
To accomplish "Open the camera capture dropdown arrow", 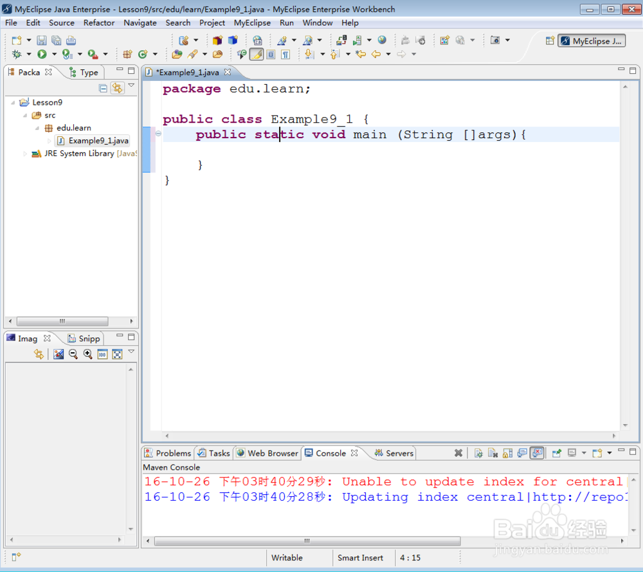I will [x=507, y=40].
